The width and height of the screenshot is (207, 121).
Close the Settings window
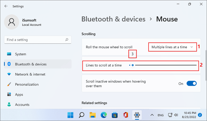click(x=201, y=4)
